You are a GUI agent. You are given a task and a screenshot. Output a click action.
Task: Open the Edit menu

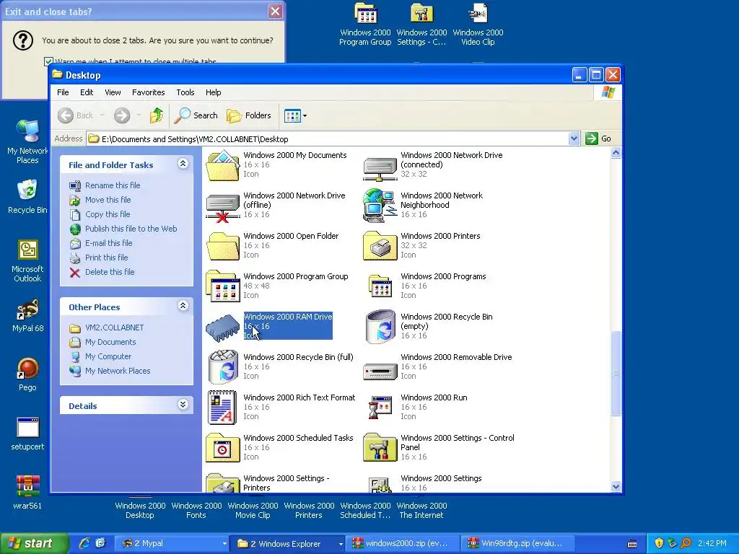[87, 92]
